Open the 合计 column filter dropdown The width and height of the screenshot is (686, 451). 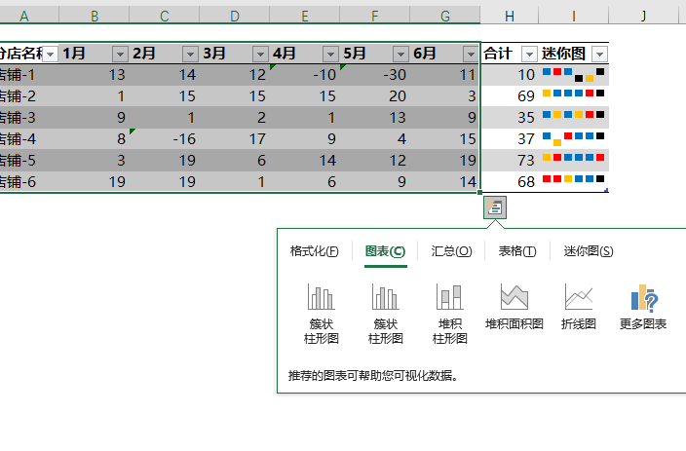529,55
